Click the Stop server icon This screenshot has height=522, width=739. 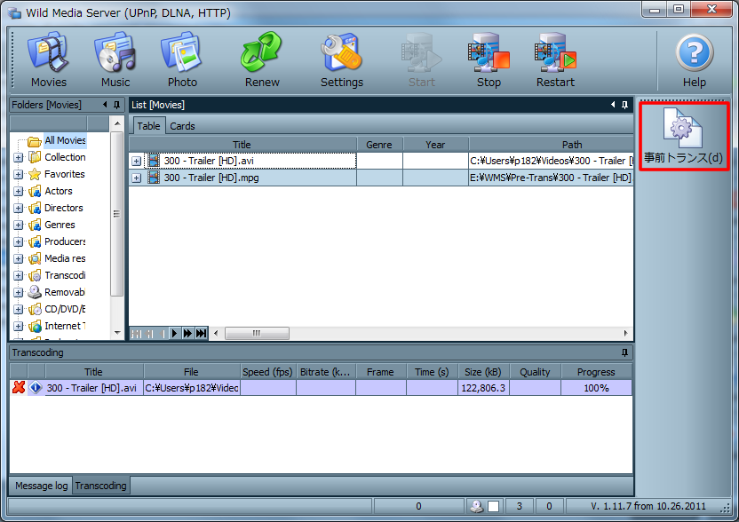click(x=489, y=59)
